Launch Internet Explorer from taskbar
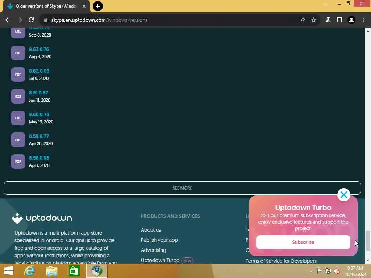The width and height of the screenshot is (371, 278). [x=29, y=271]
